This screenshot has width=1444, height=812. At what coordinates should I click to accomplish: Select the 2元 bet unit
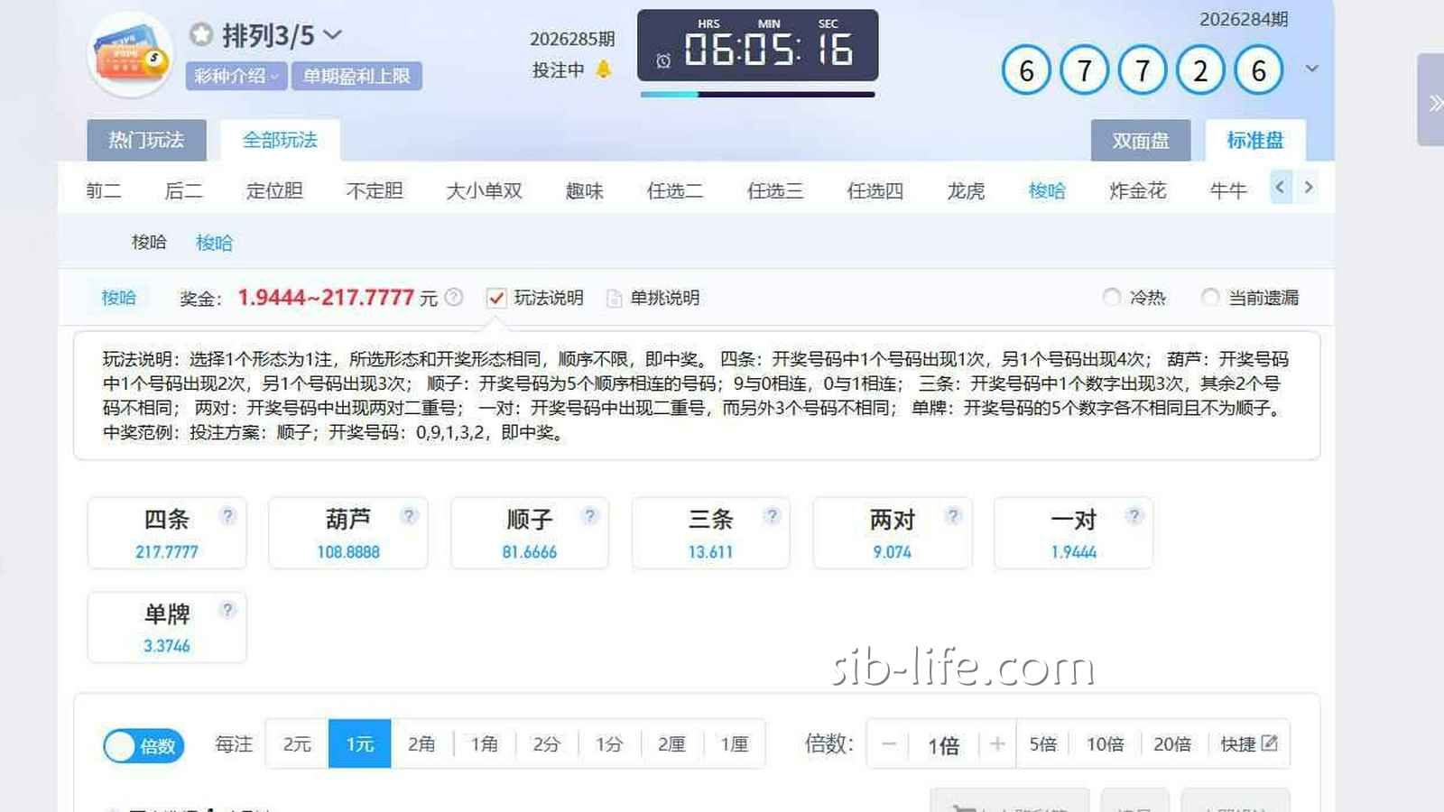[297, 743]
